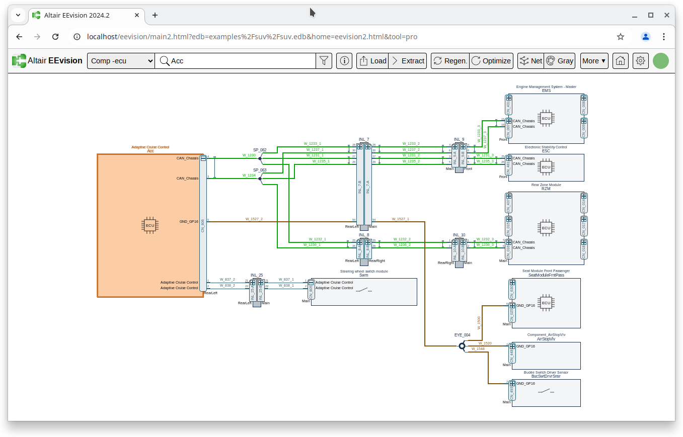This screenshot has height=437, width=683.
Task: Click the Altair EEvision logo
Action: (47, 61)
